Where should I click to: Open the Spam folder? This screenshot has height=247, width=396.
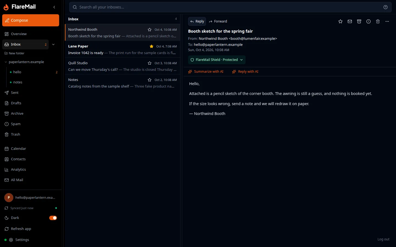pos(31,124)
